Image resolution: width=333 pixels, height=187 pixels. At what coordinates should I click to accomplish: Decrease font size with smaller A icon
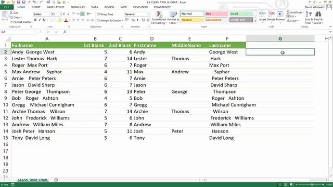pyautogui.click(x=68, y=14)
